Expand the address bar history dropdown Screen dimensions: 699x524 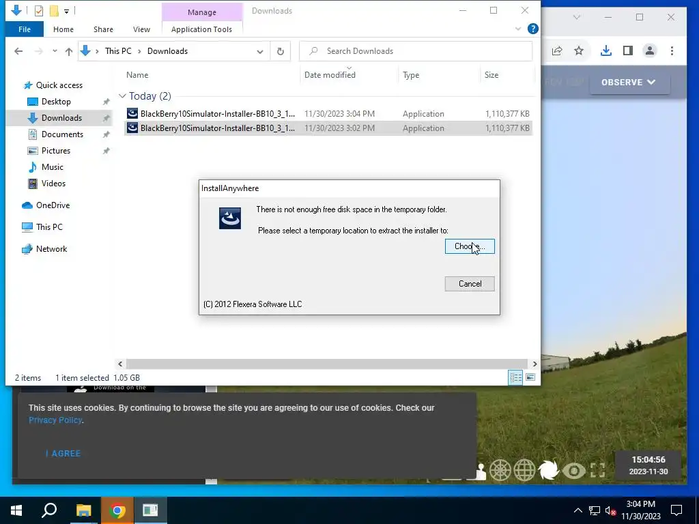click(260, 52)
